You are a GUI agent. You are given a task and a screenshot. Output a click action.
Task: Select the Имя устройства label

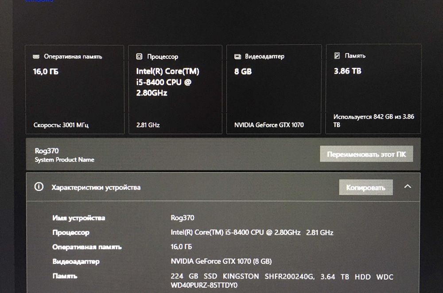click(x=79, y=218)
